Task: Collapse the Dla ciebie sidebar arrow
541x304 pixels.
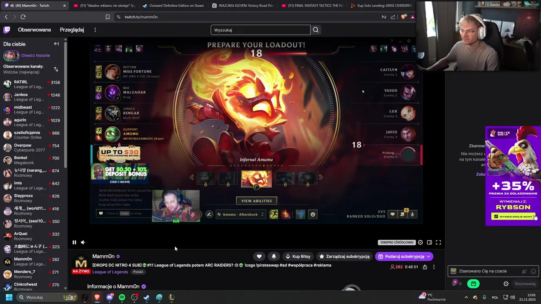Action: point(56,44)
